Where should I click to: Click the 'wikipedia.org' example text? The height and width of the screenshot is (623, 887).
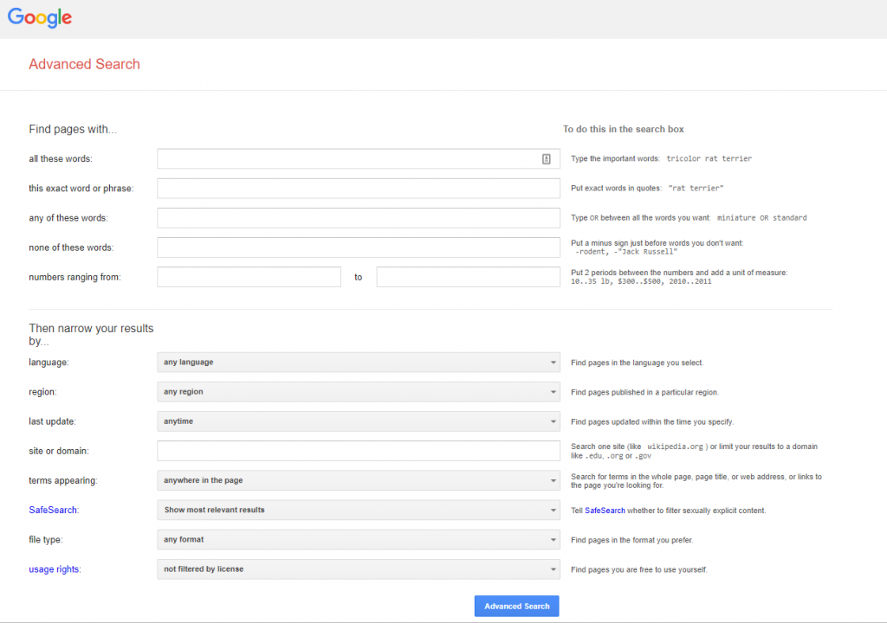[675, 446]
